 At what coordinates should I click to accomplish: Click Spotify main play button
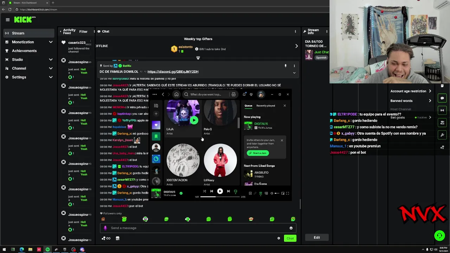coord(220,191)
